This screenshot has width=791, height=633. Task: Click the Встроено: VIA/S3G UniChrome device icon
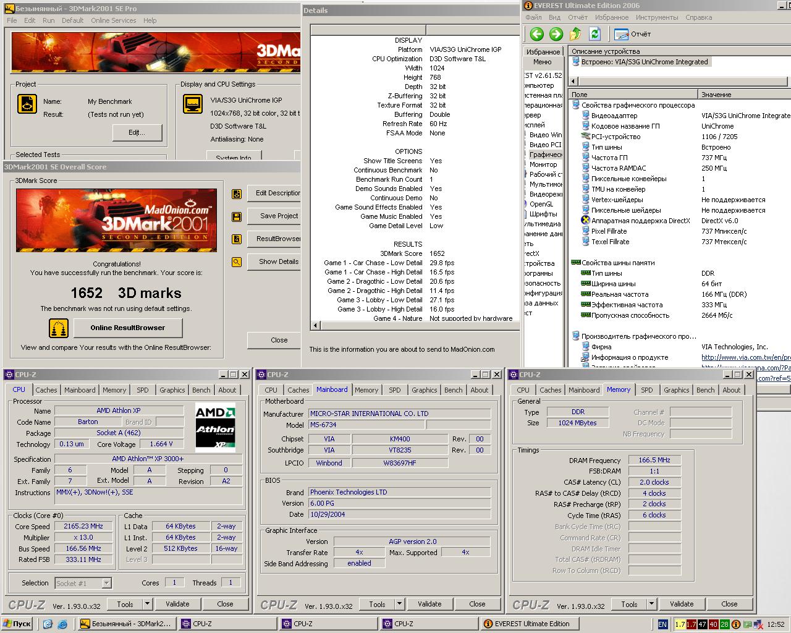click(x=576, y=62)
